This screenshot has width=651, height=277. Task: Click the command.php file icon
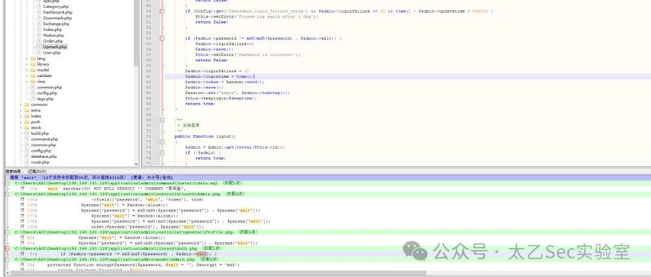click(x=27, y=139)
